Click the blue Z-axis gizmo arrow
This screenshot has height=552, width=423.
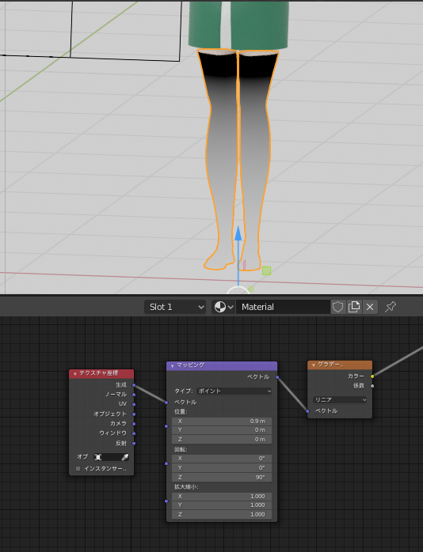coord(238,234)
